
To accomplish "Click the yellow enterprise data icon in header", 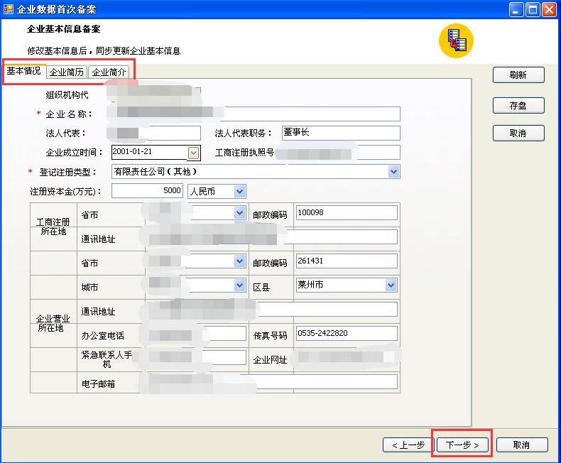I will (456, 41).
